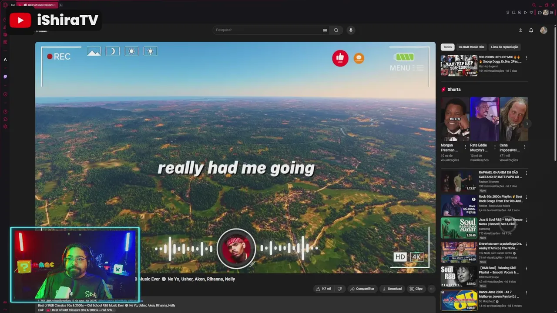Open Rap/Hip Hop 90s-2000s thumbnail
This screenshot has height=313, width=557.
(459, 65)
